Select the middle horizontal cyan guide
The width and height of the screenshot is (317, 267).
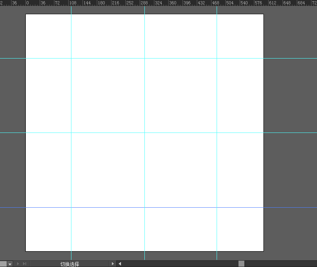coord(159,133)
